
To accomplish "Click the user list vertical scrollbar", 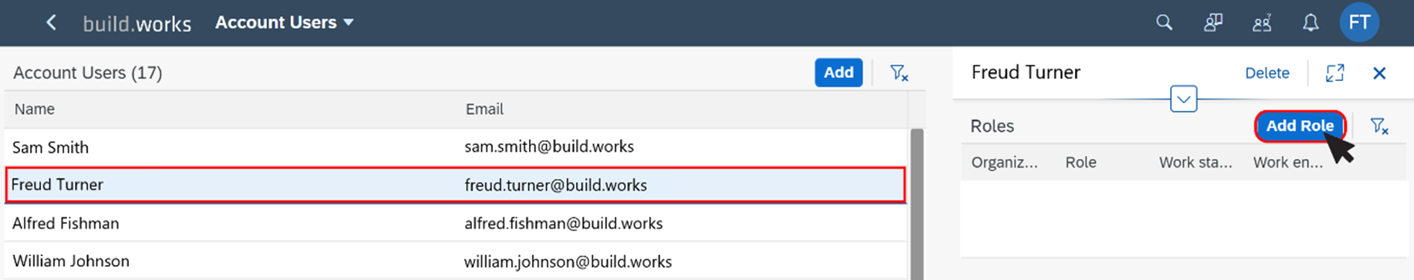I will [x=917, y=204].
